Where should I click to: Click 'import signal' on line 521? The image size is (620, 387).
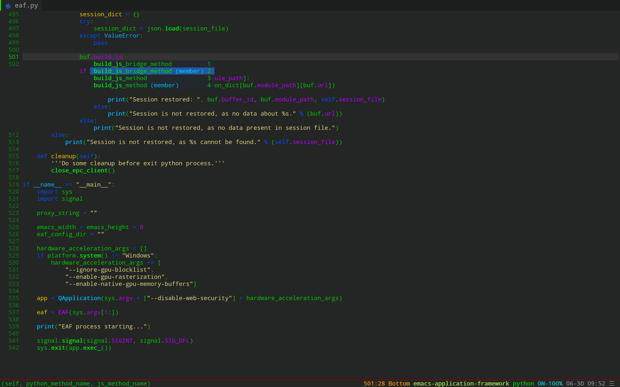[60, 199]
